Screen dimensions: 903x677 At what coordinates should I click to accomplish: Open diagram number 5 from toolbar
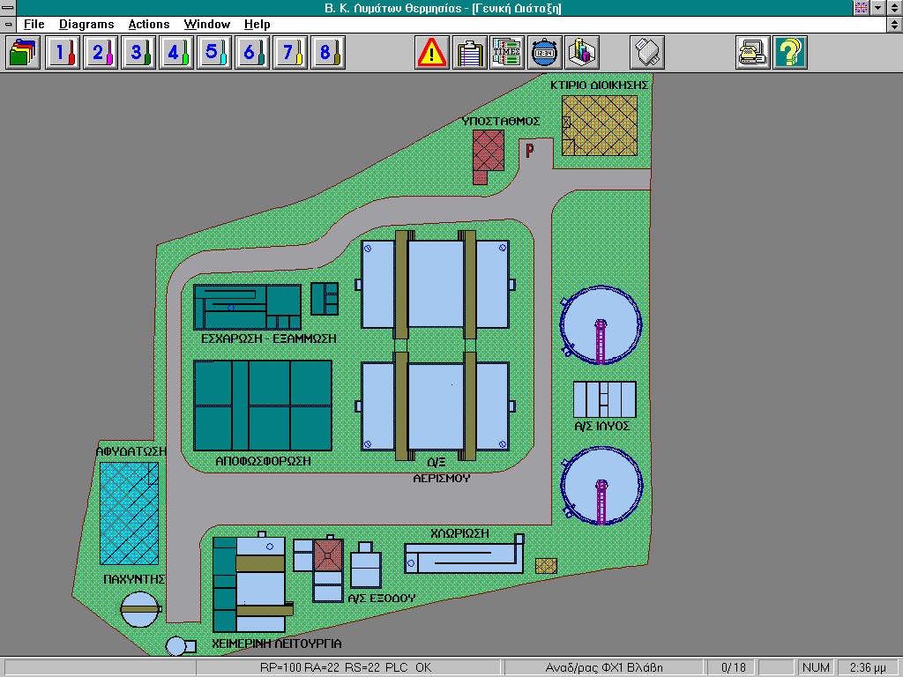(x=213, y=53)
